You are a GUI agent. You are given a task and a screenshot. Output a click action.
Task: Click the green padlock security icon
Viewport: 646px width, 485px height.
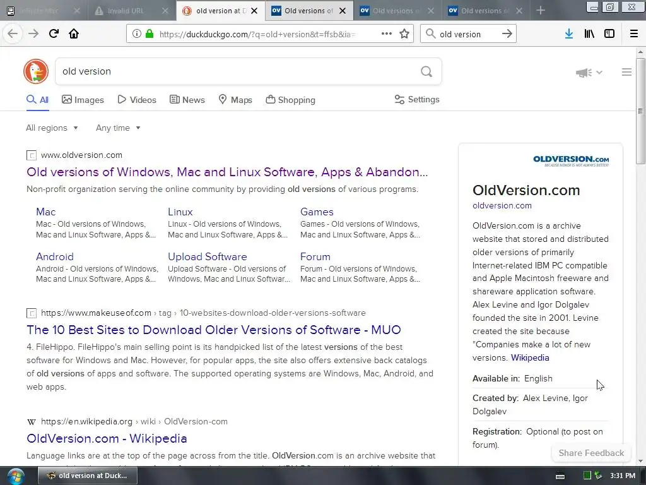click(x=150, y=34)
